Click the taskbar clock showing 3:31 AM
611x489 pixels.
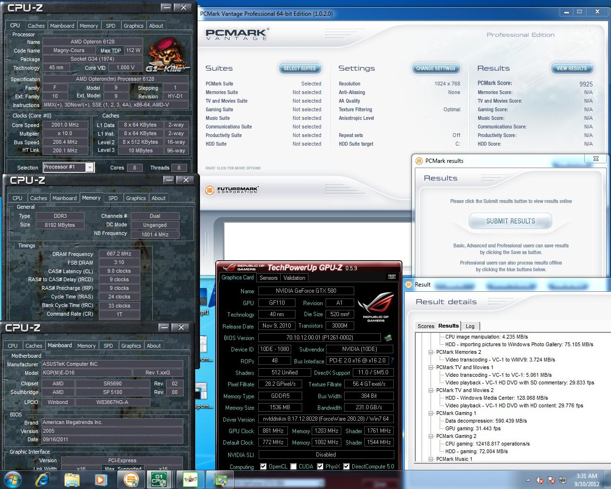coord(586,479)
